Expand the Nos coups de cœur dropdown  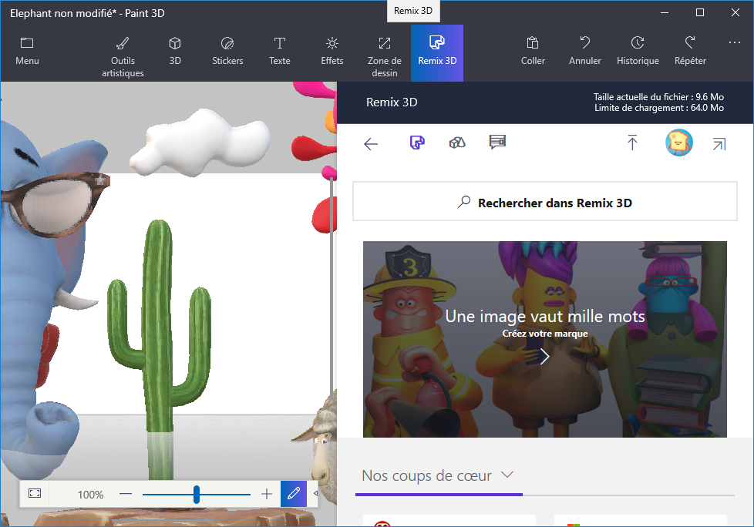point(507,475)
